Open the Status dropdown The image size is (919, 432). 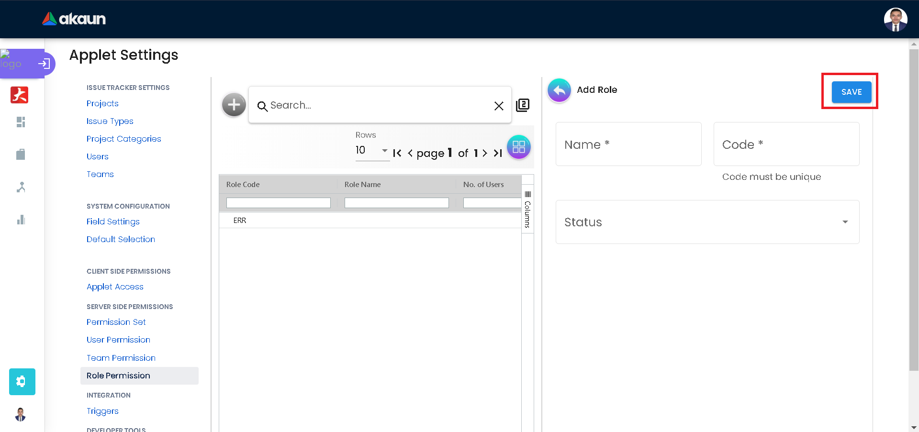click(x=707, y=222)
